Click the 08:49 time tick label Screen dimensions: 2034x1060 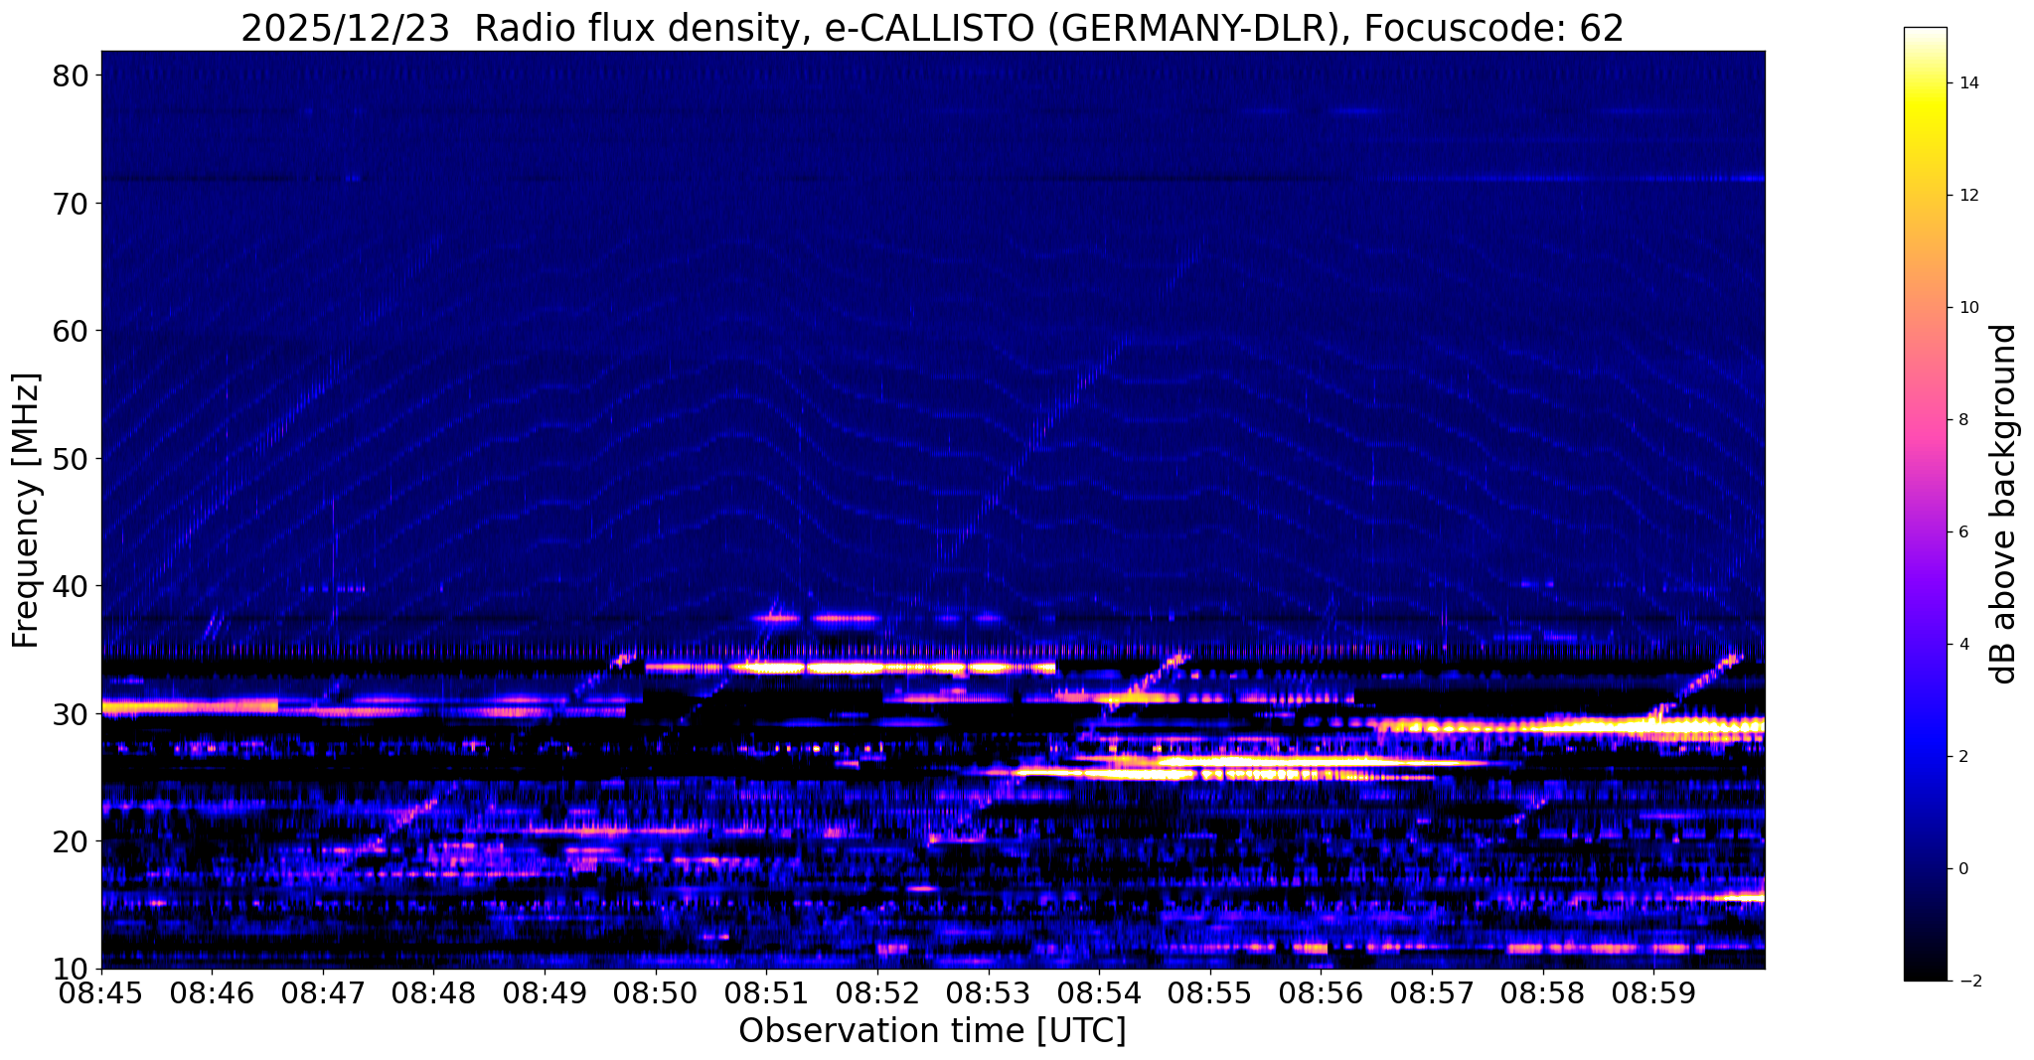(545, 992)
